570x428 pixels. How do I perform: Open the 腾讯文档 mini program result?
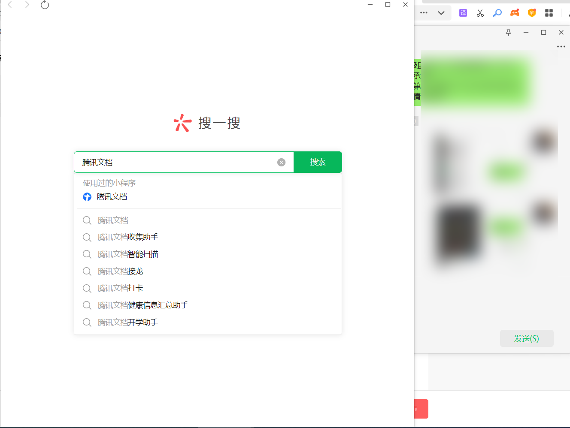(208, 197)
